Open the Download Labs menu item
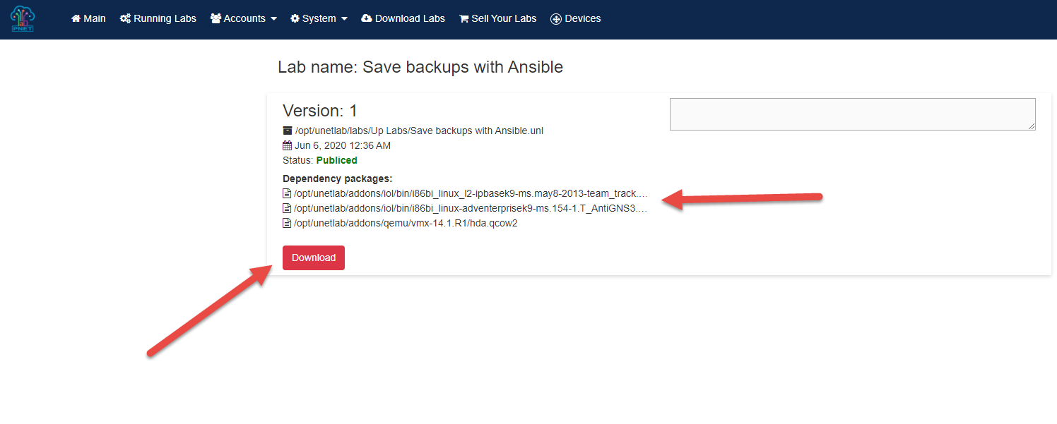 (403, 18)
